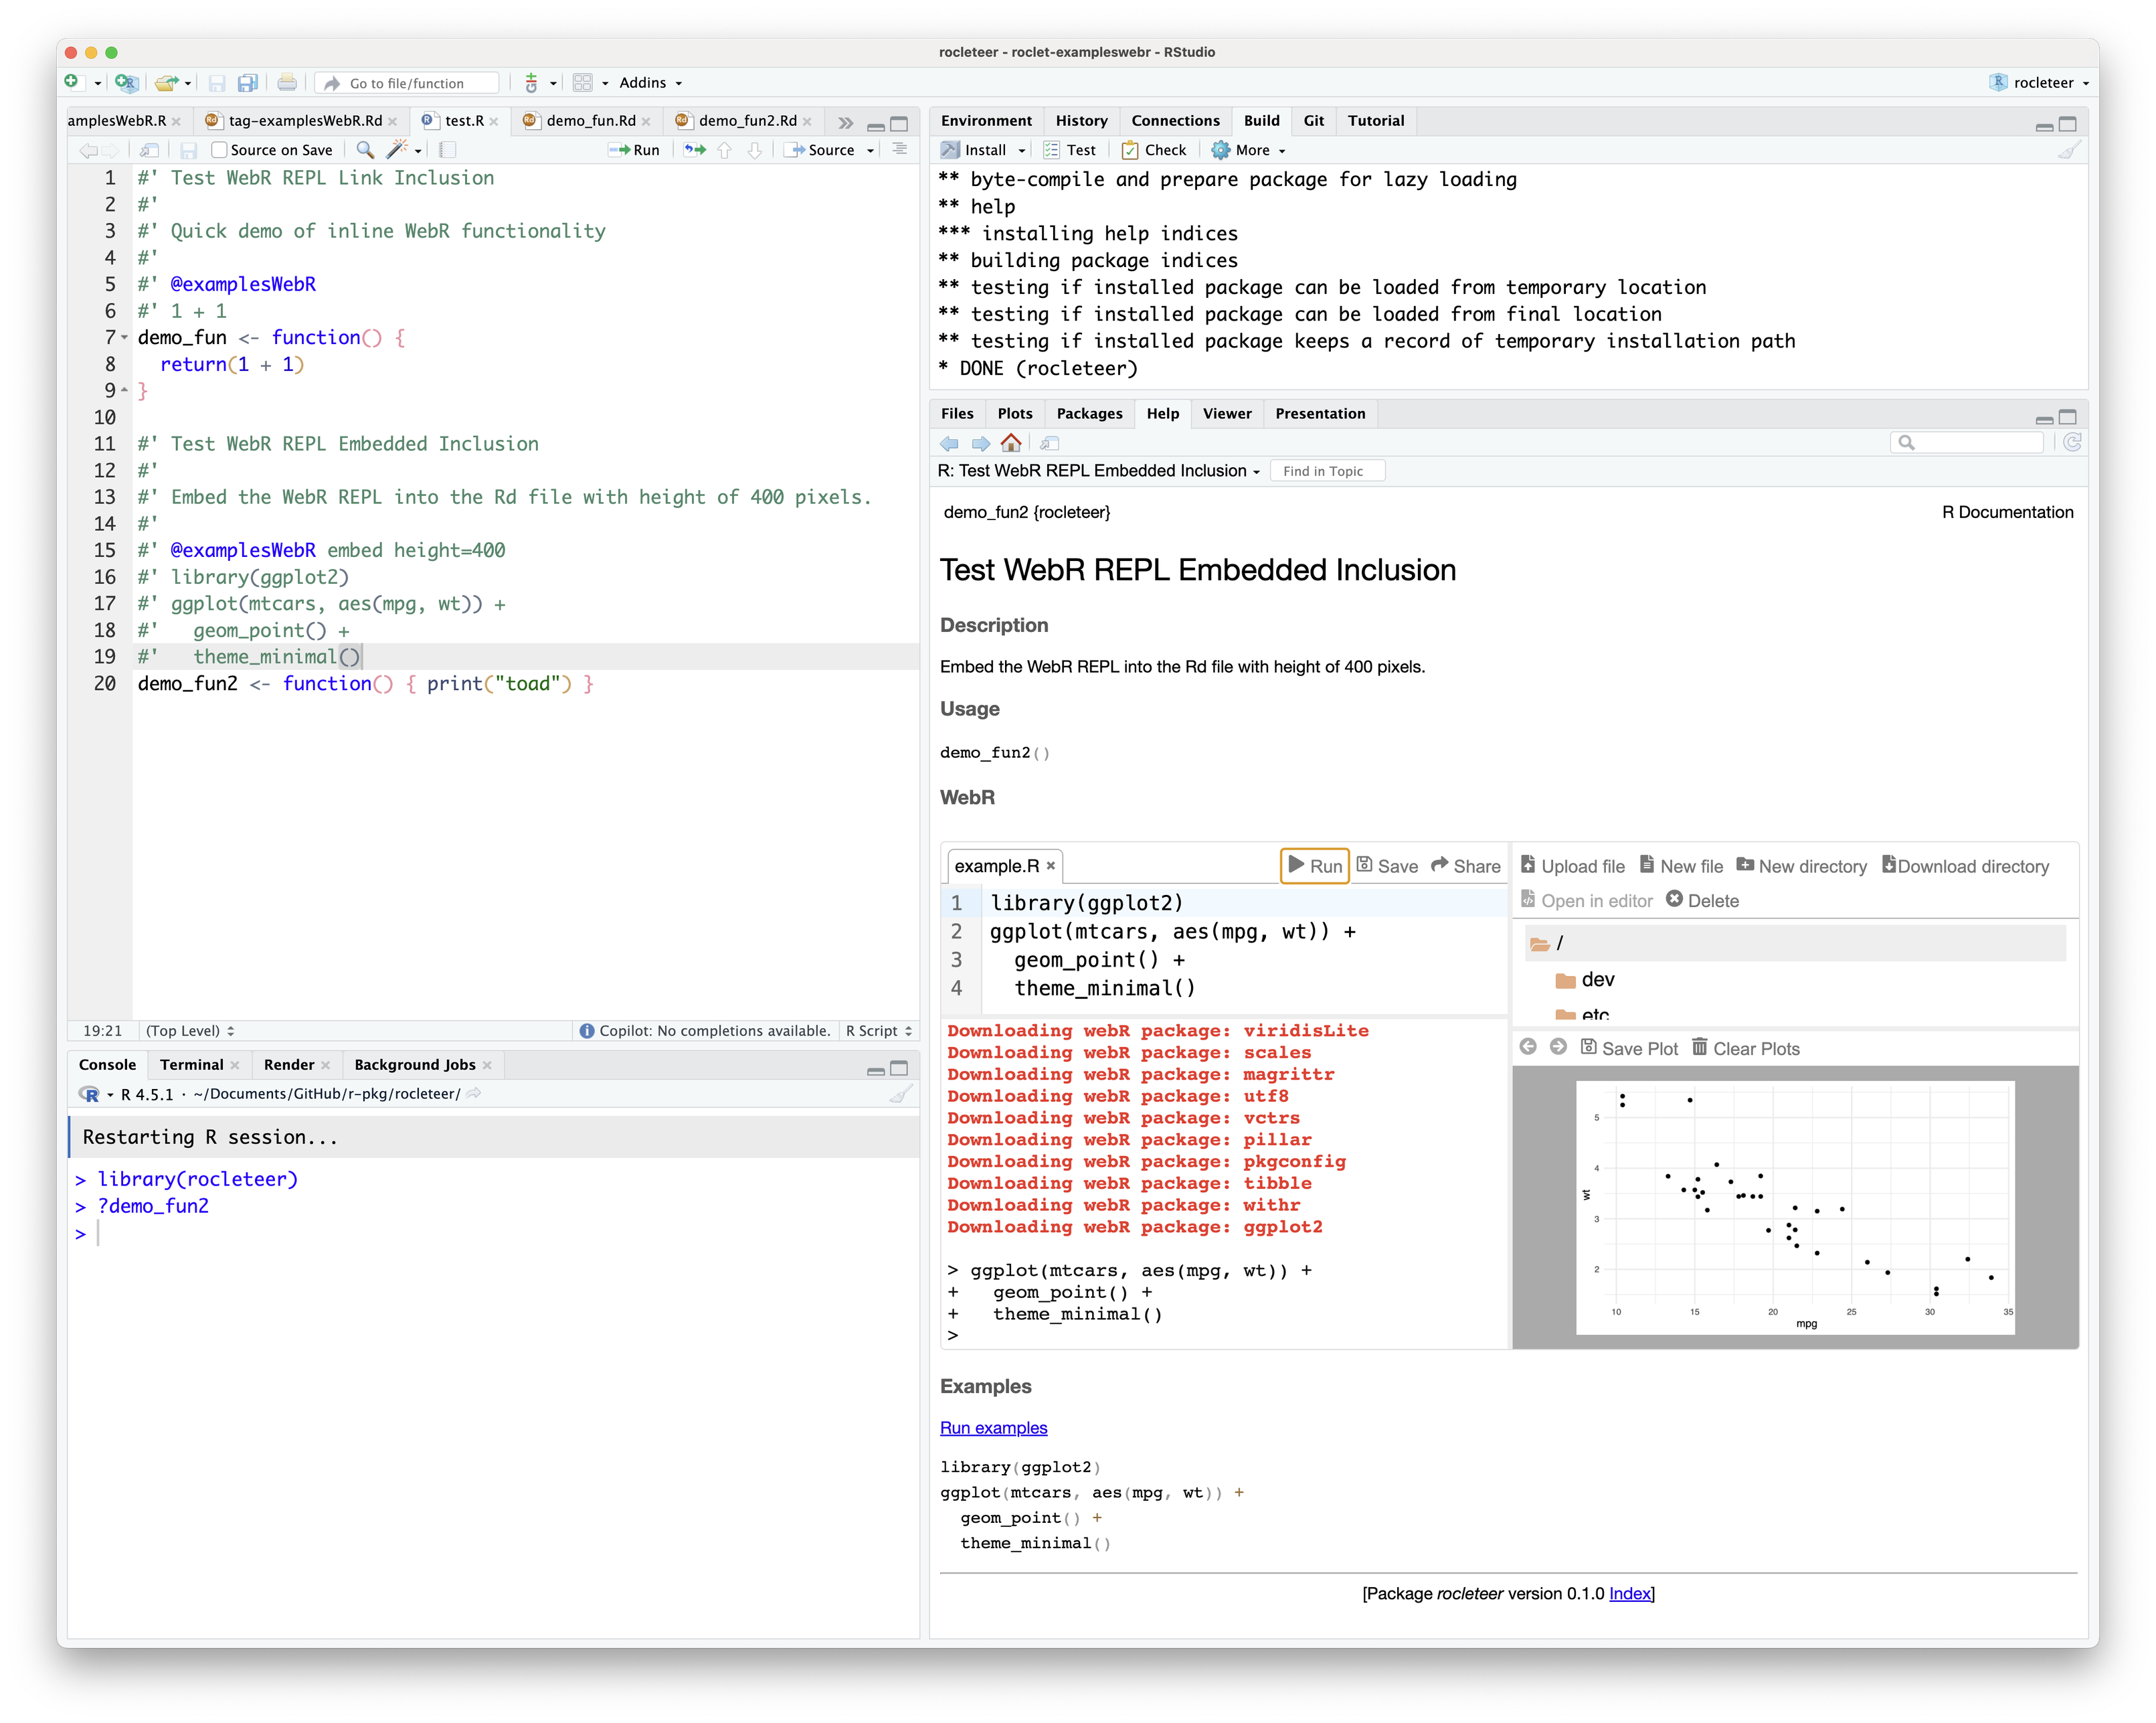Screen dimensions: 2156x1723
Task: Click the Help pane home icon
Action: pyautogui.click(x=1011, y=442)
